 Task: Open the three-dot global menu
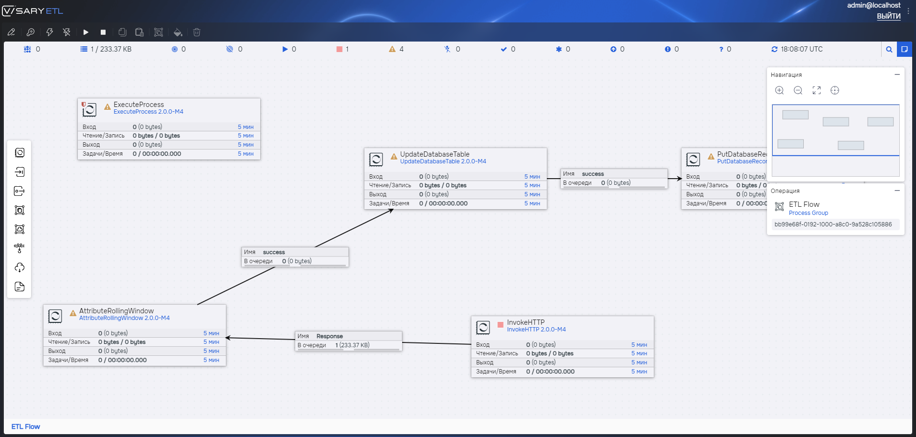pos(908,11)
